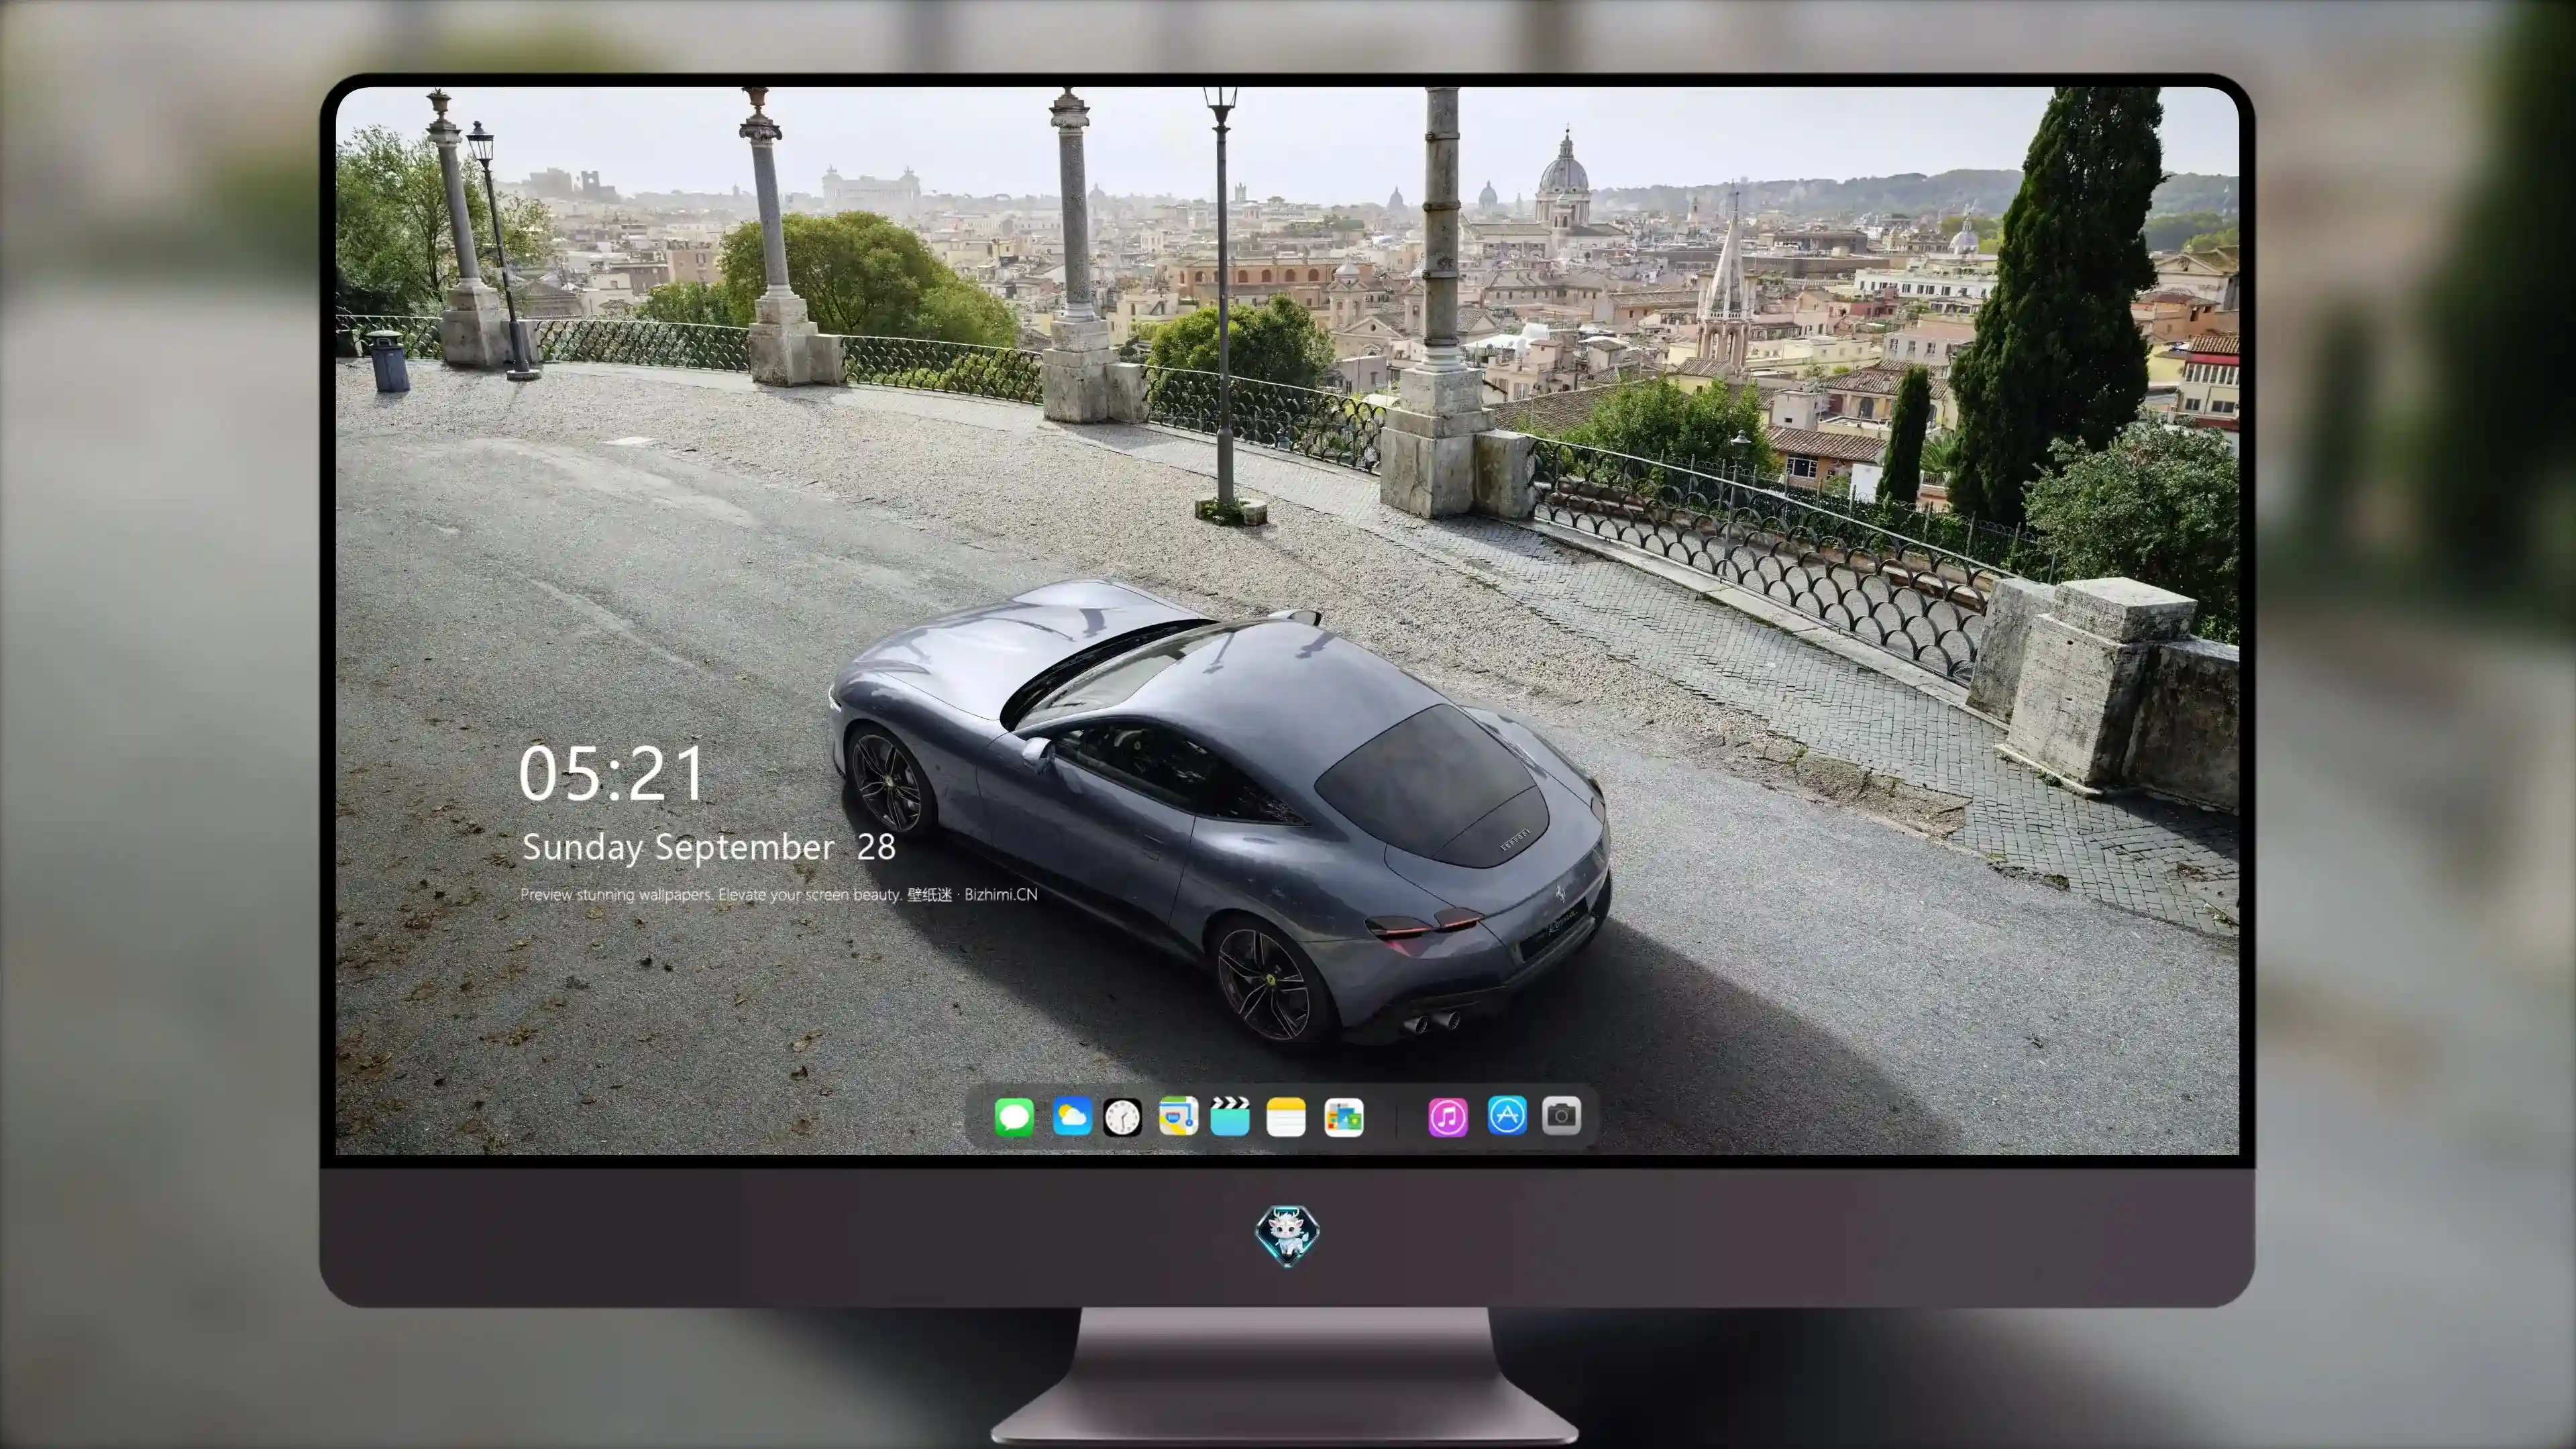
Task: Launch the Videos clapperboard app
Action: (1230, 1116)
